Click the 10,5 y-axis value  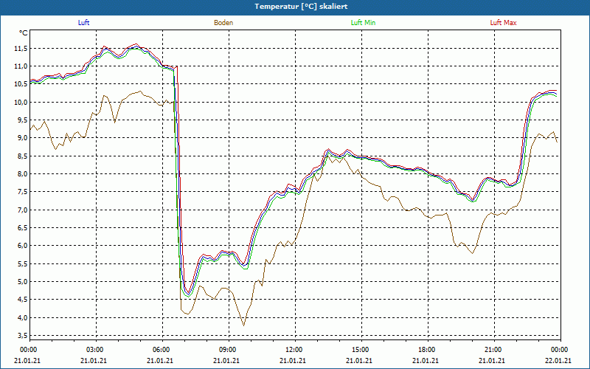click(x=21, y=84)
